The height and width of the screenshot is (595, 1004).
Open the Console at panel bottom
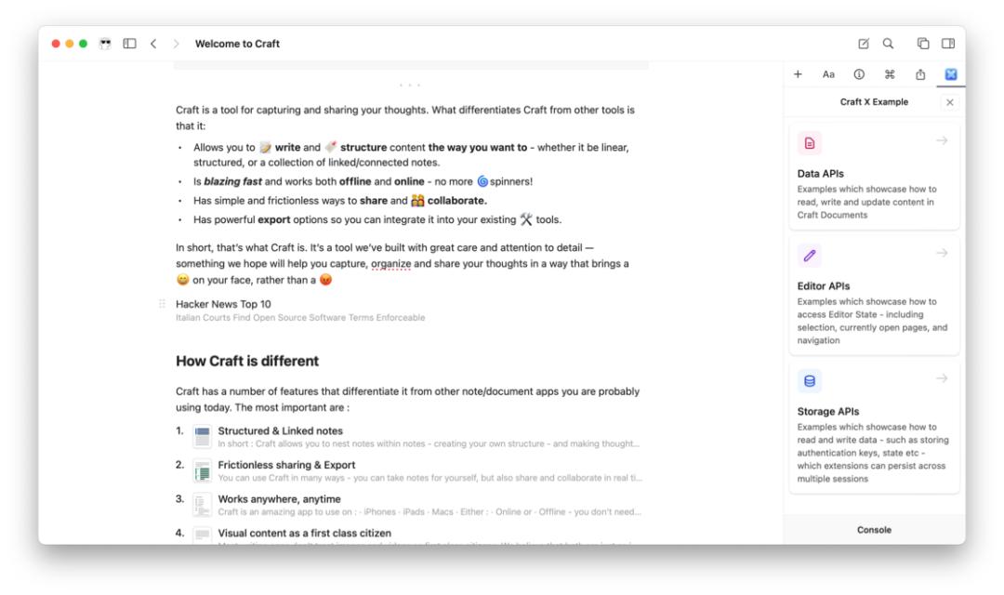[874, 530]
